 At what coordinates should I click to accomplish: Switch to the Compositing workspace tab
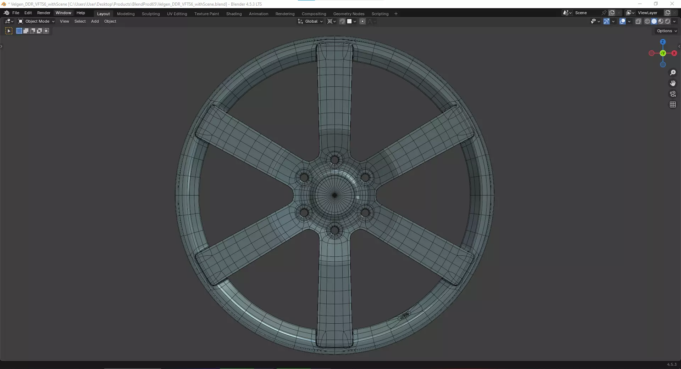tap(314, 14)
